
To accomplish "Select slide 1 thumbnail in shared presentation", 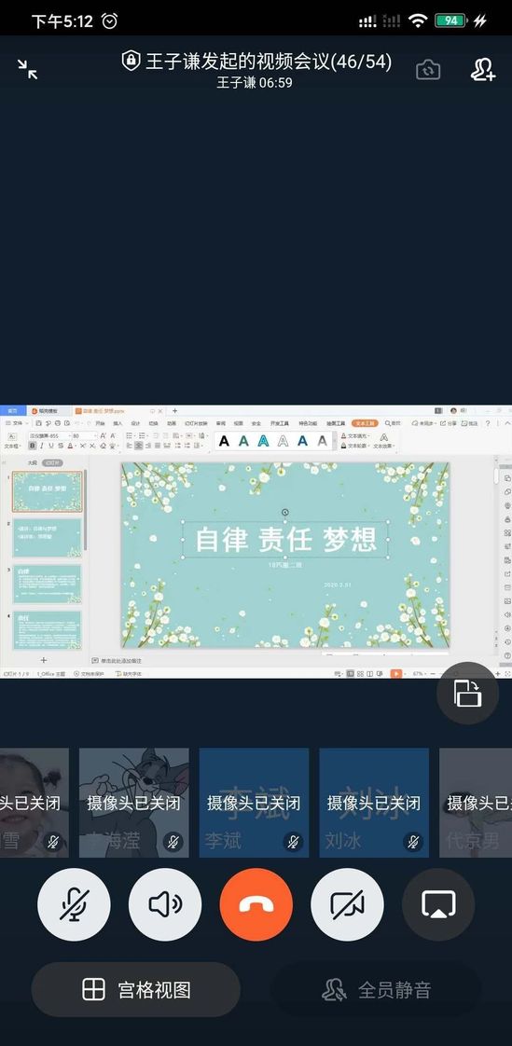I will (48, 491).
